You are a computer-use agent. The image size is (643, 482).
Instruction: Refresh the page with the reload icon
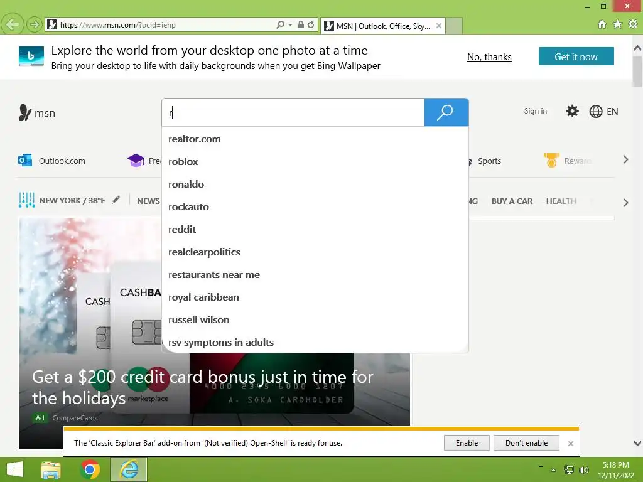[311, 24]
